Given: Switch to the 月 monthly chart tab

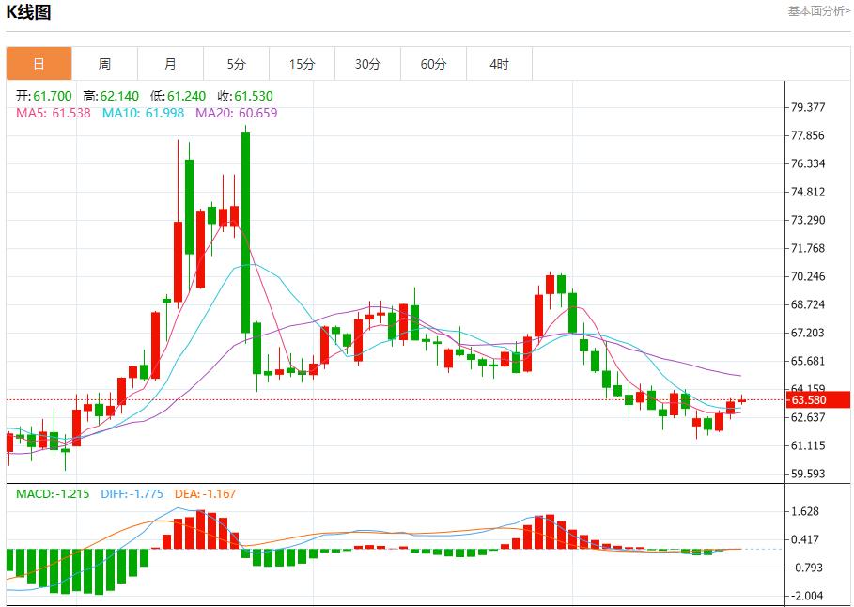Looking at the screenshot, I should [170, 63].
